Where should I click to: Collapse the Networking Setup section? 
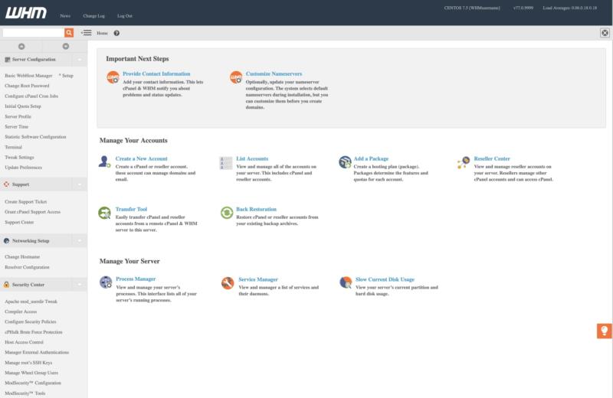(x=80, y=240)
